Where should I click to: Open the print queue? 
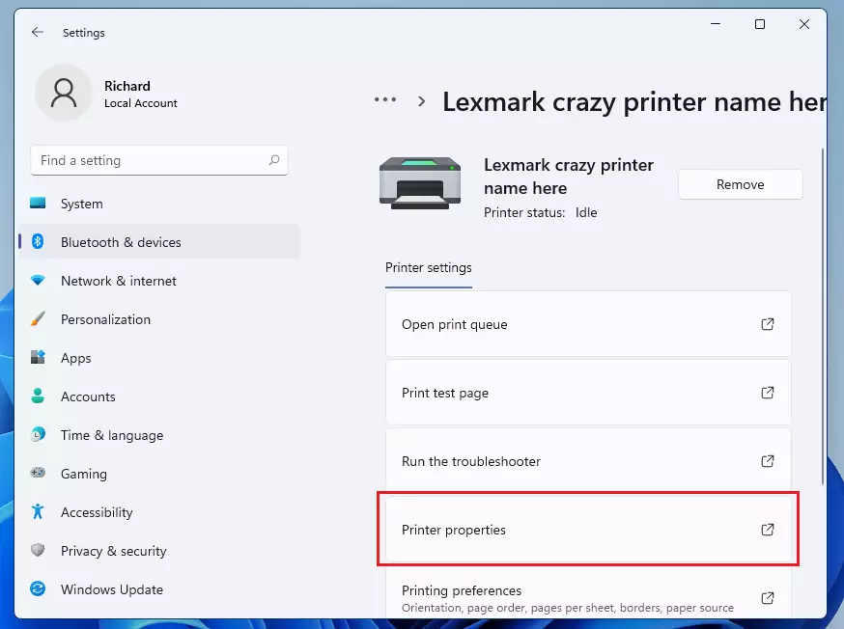click(x=588, y=324)
